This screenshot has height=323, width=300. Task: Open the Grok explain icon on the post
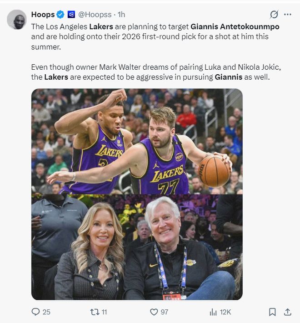pos(274,15)
